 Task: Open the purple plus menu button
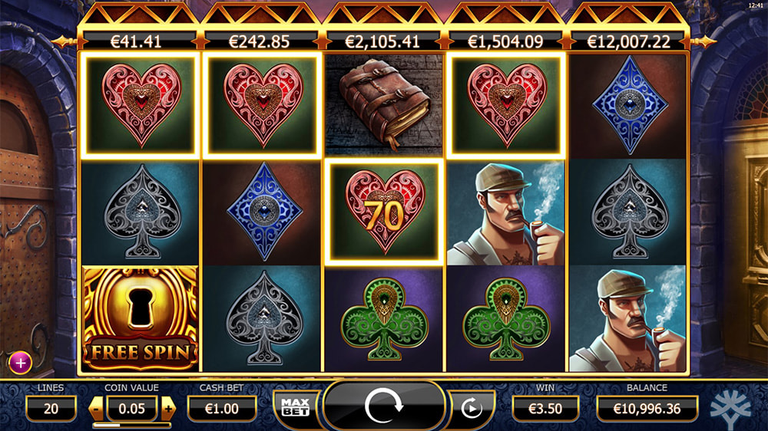coord(21,363)
